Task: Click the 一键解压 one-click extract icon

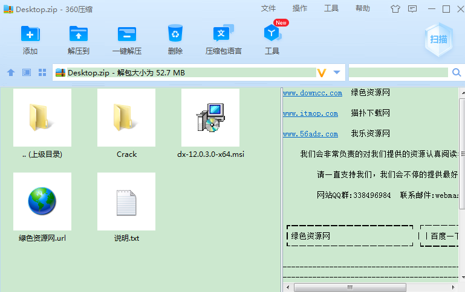Action: [127, 34]
